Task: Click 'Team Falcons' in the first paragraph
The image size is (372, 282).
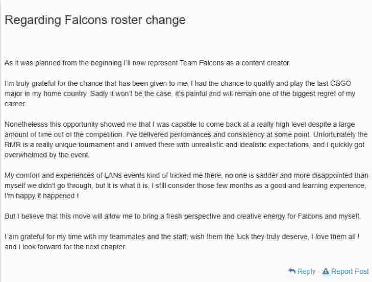Action: click(202, 63)
